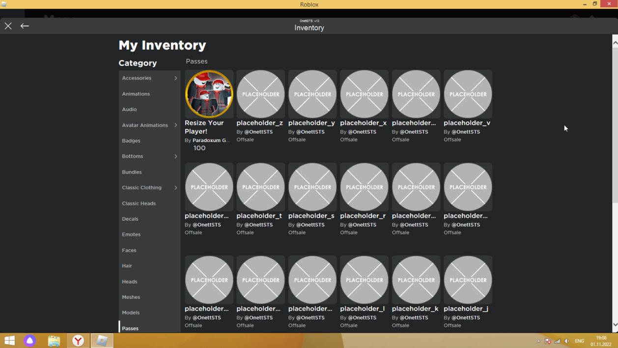Viewport: 618px width, 348px height.
Task: Click the Offsale label under placeholder_y
Action: pos(297,140)
